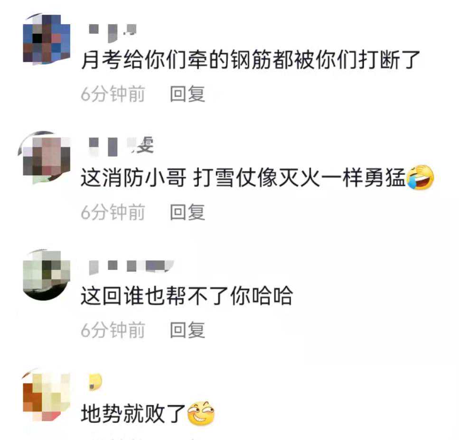This screenshot has height=440, width=459.
Task: Click the 6分钟前 timestamp under 消防小哥 comment
Action: (x=113, y=212)
